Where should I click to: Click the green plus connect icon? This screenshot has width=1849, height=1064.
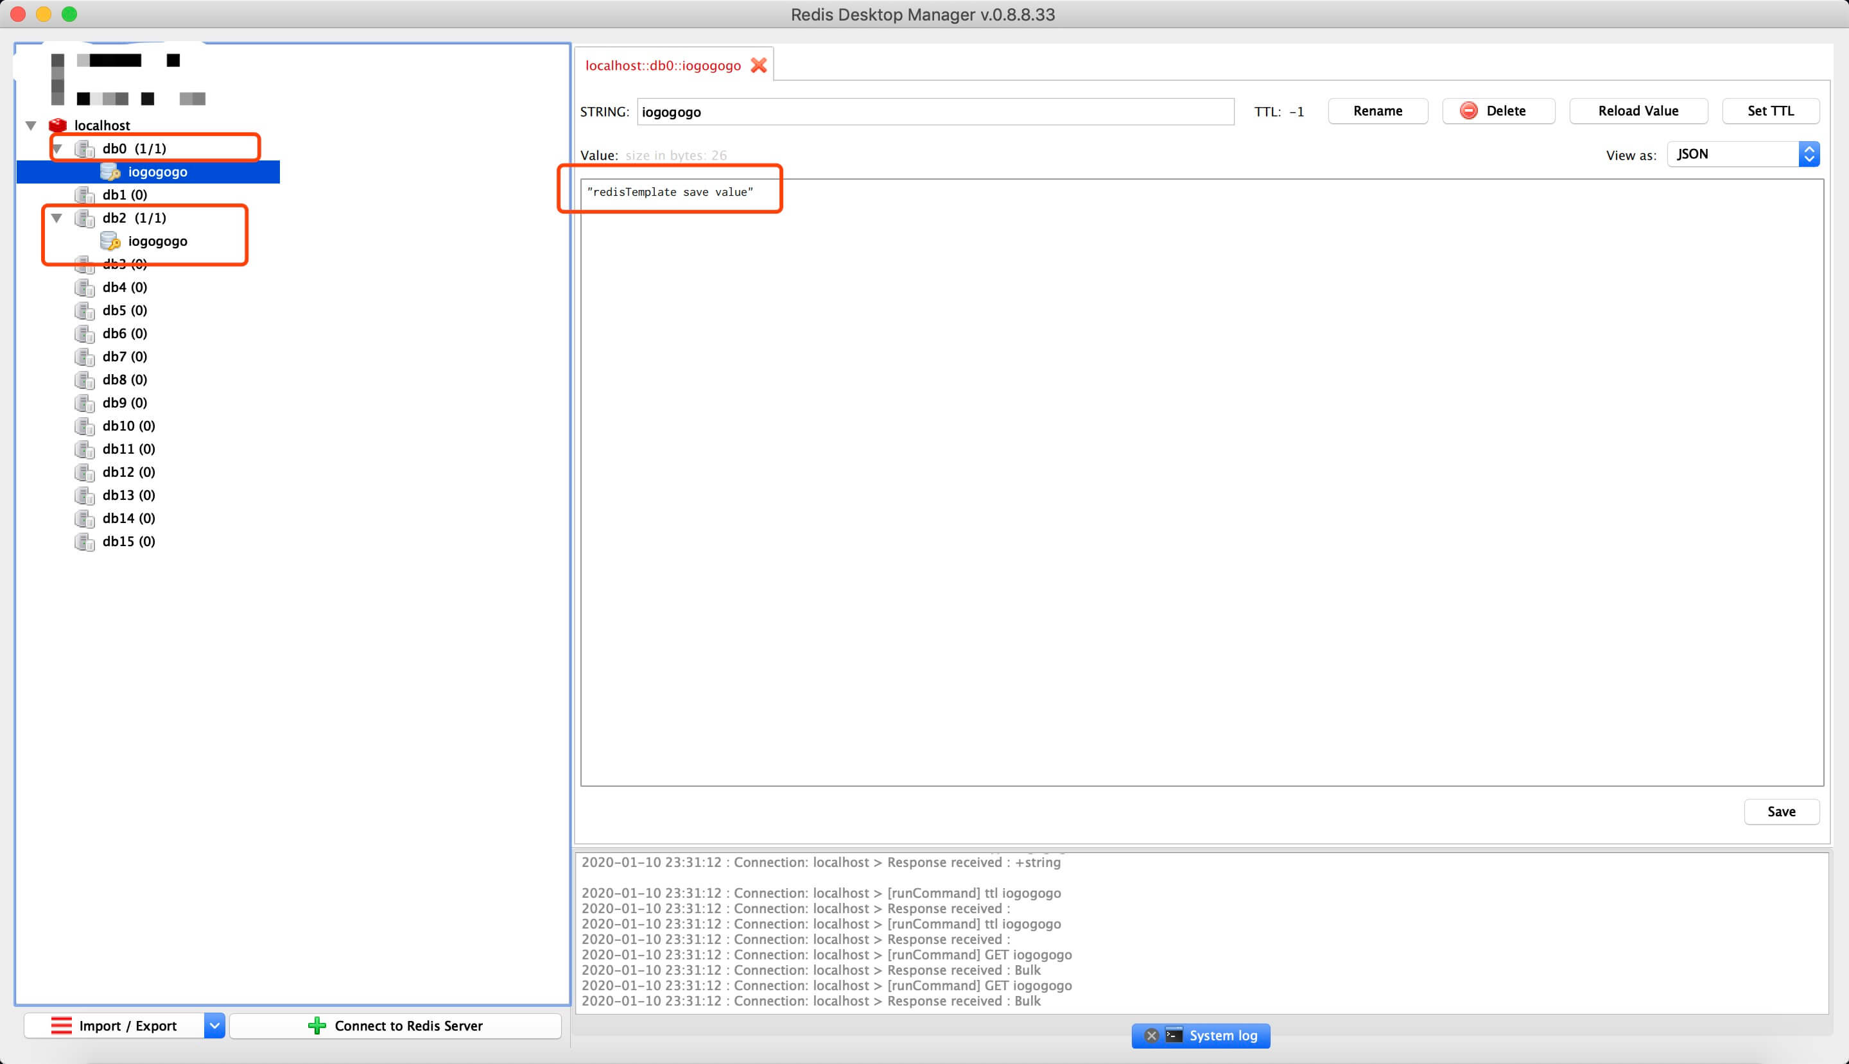click(x=317, y=1026)
